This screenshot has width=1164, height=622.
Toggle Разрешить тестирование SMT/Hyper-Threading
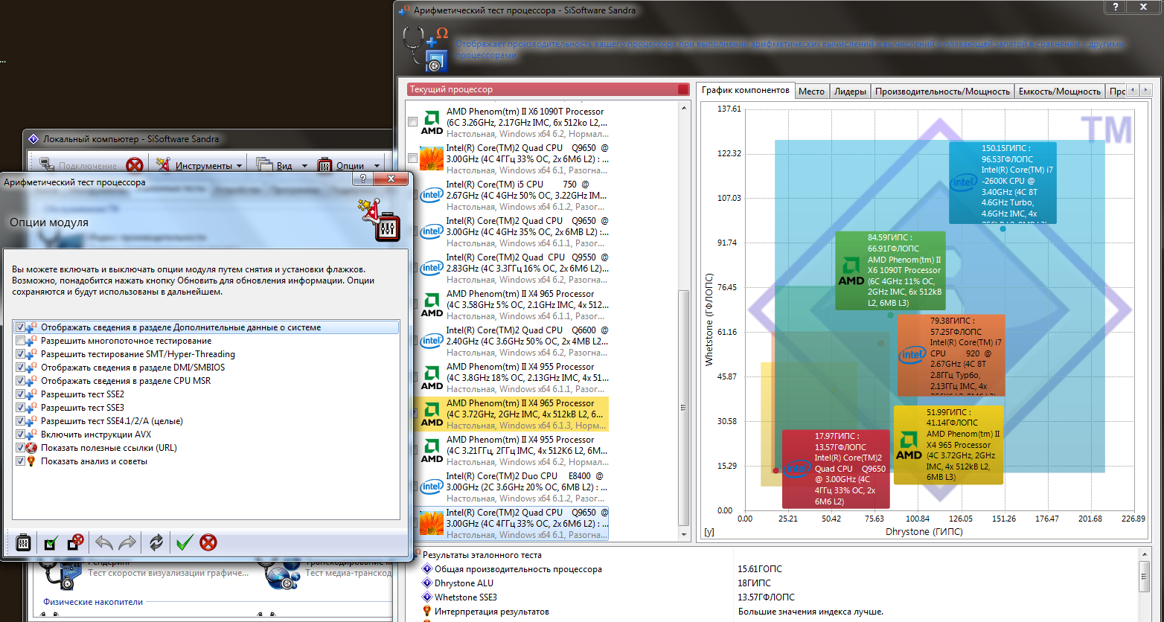[20, 354]
